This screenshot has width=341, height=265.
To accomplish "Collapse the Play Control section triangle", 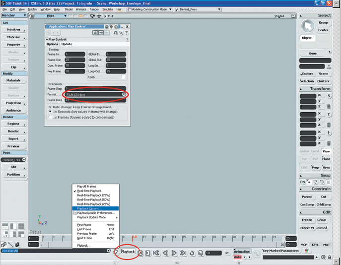I will pyautogui.click(x=47, y=39).
